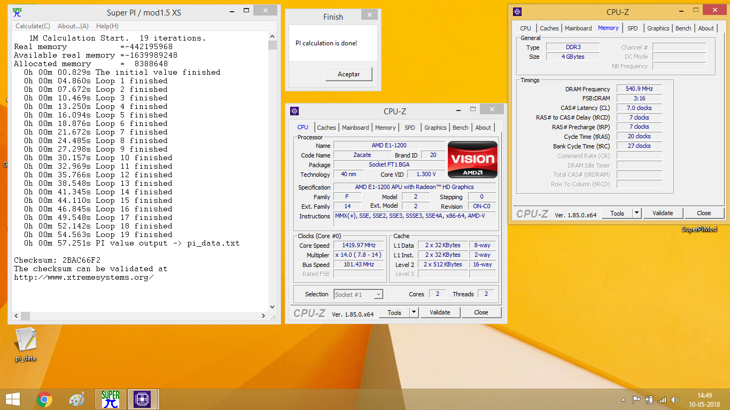Open network signal tray icon

click(x=662, y=399)
